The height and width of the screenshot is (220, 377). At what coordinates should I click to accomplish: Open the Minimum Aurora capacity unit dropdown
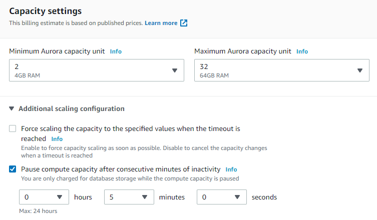tap(90, 70)
